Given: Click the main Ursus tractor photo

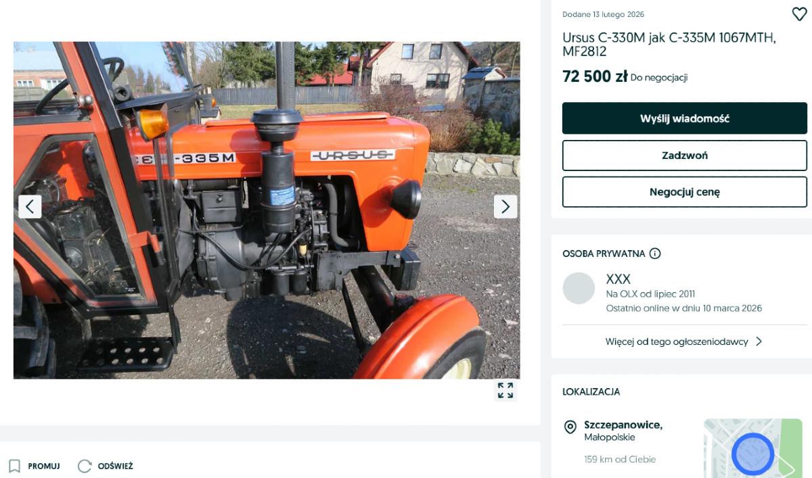Looking at the screenshot, I should [267, 210].
